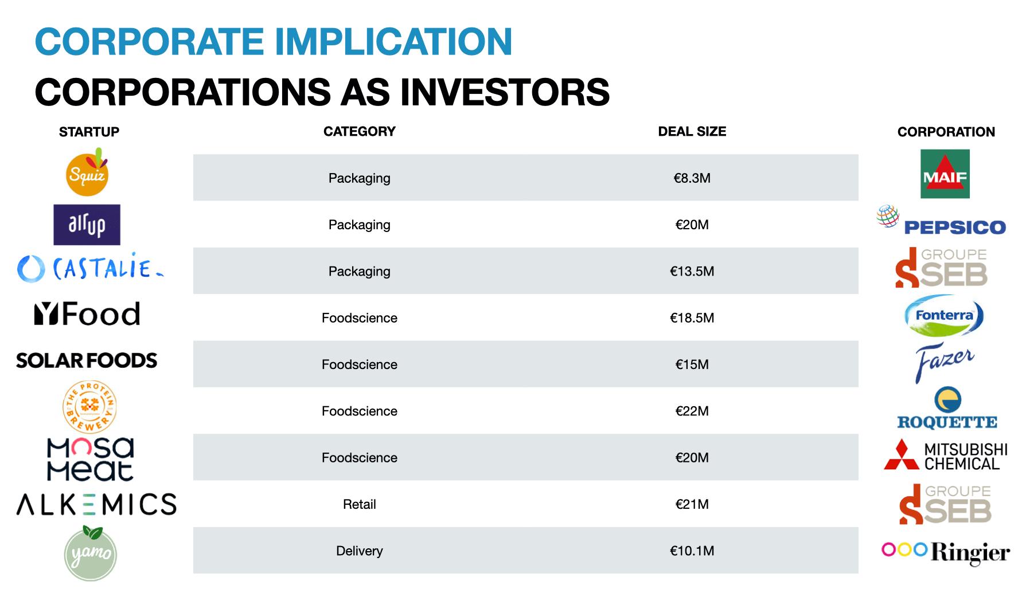Select the Roquette logo
Viewport: 1026px width, 593px height.
[947, 409]
